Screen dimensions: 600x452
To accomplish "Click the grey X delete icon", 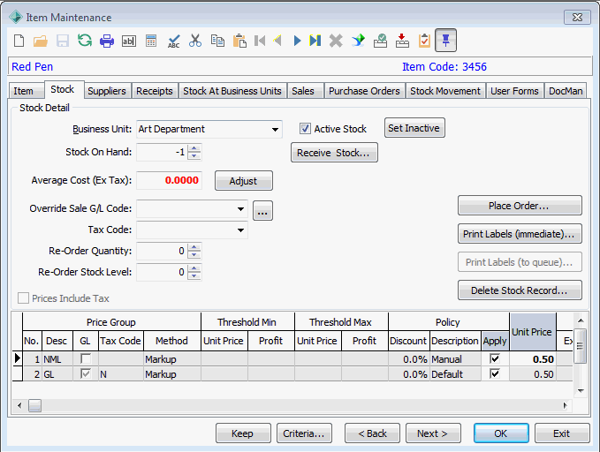I will click(x=336, y=41).
